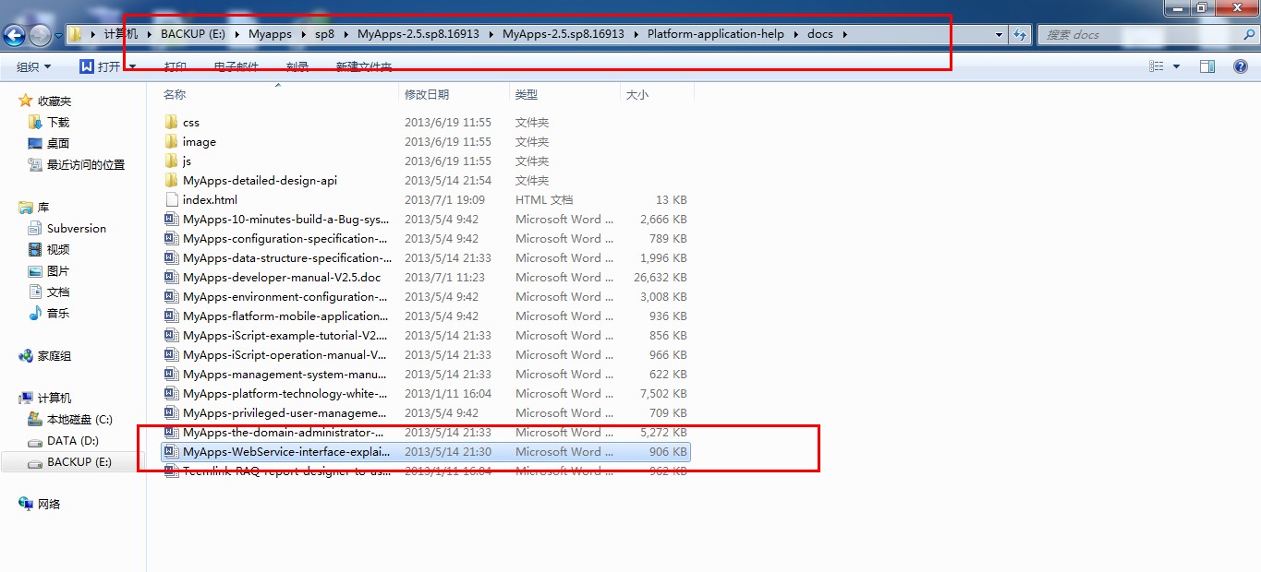This screenshot has height=572, width=1261.
Task: Click the 网络 network icon
Action: click(x=26, y=504)
